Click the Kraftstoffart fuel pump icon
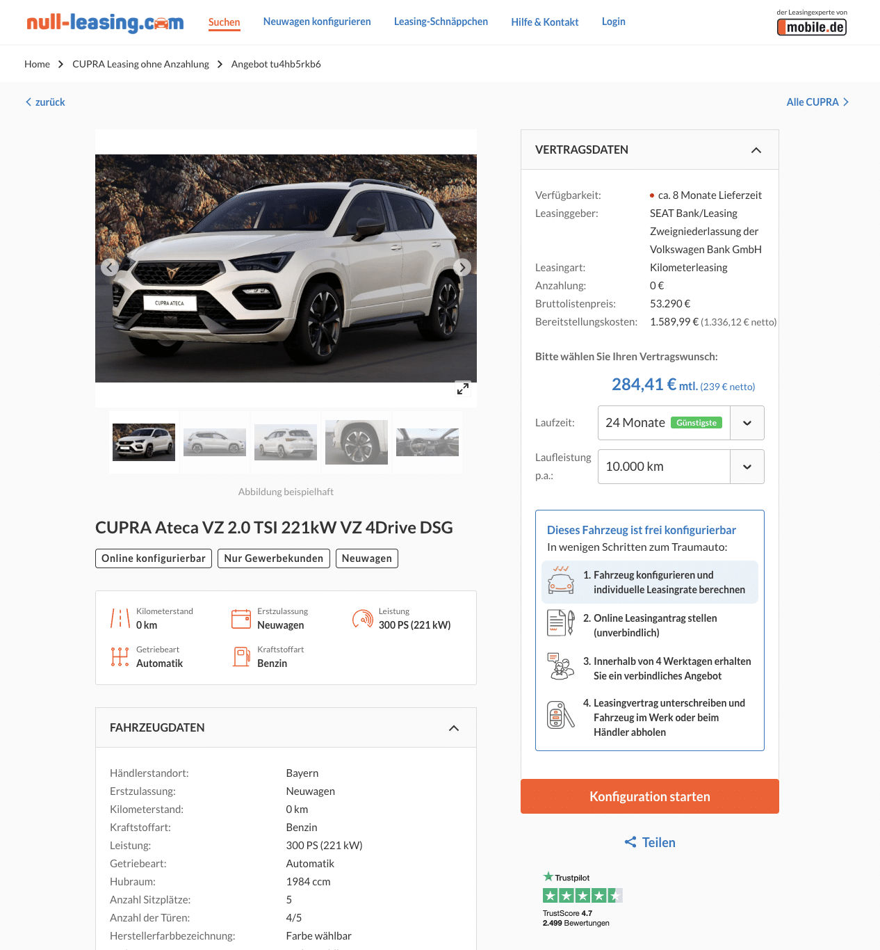This screenshot has height=950, width=880. coord(241,657)
